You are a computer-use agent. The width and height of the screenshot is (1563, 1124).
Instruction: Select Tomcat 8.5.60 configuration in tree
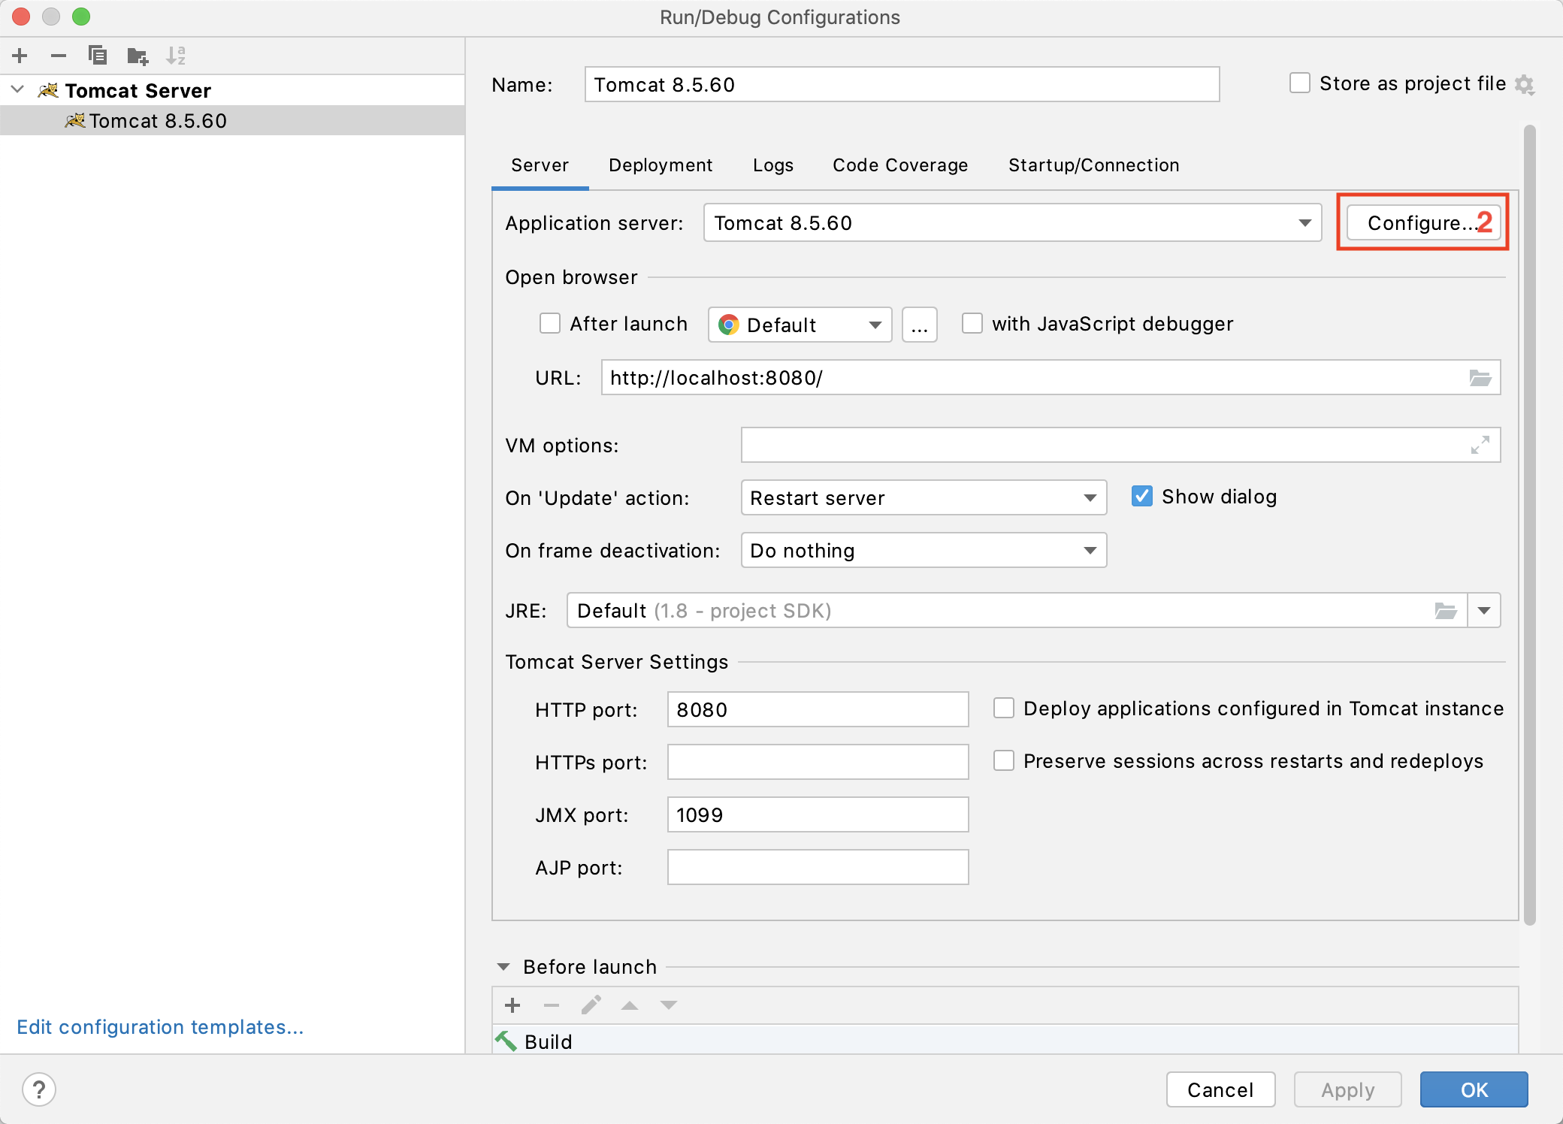click(x=232, y=120)
